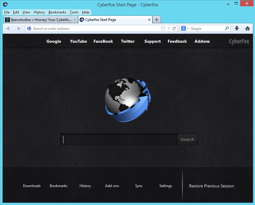
Task: Open the Help menu
Action: pos(85,12)
